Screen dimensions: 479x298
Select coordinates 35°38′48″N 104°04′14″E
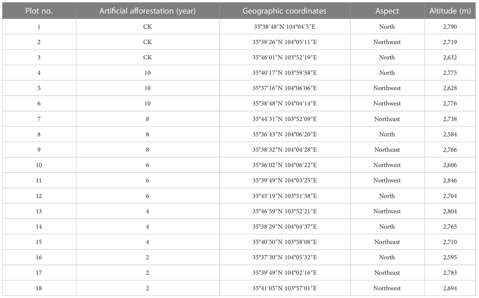click(x=284, y=103)
